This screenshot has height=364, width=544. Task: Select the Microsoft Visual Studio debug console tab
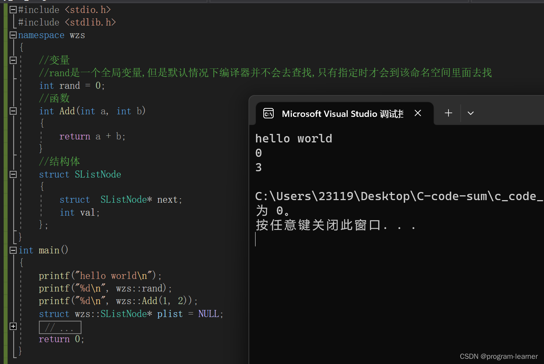pyautogui.click(x=344, y=114)
